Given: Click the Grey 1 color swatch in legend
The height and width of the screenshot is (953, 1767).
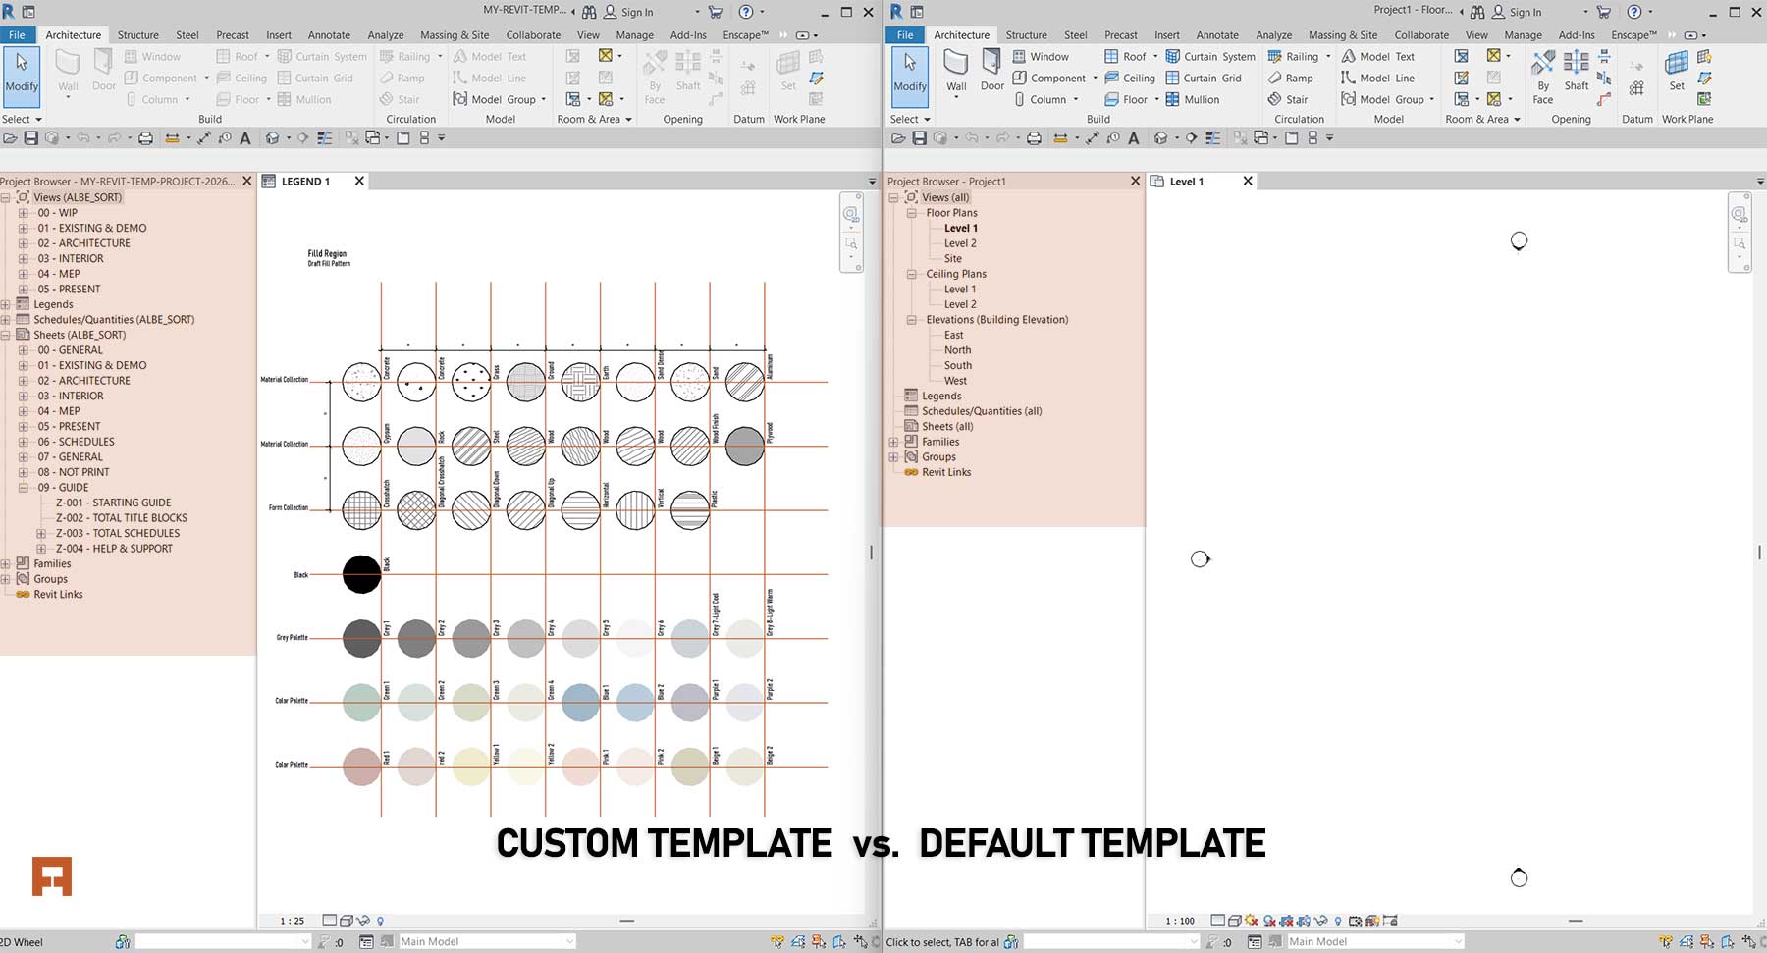Looking at the screenshot, I should pyautogui.click(x=361, y=638).
